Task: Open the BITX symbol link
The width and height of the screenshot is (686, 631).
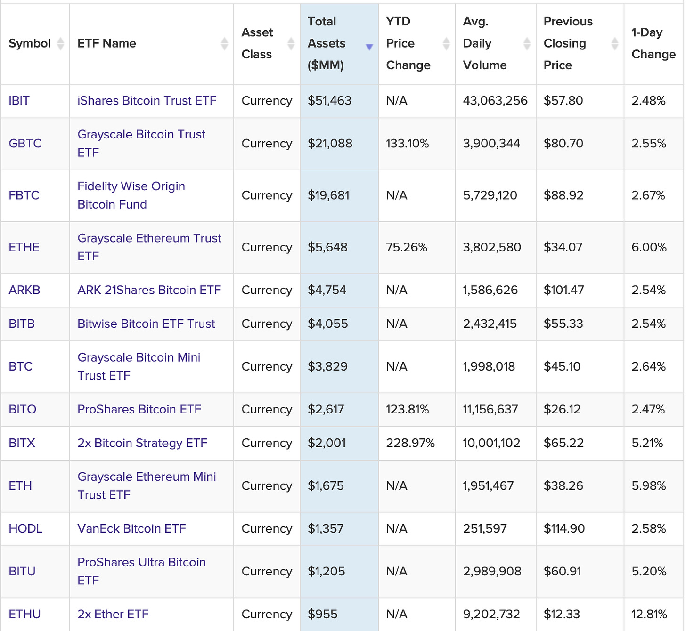Action: coord(22,443)
